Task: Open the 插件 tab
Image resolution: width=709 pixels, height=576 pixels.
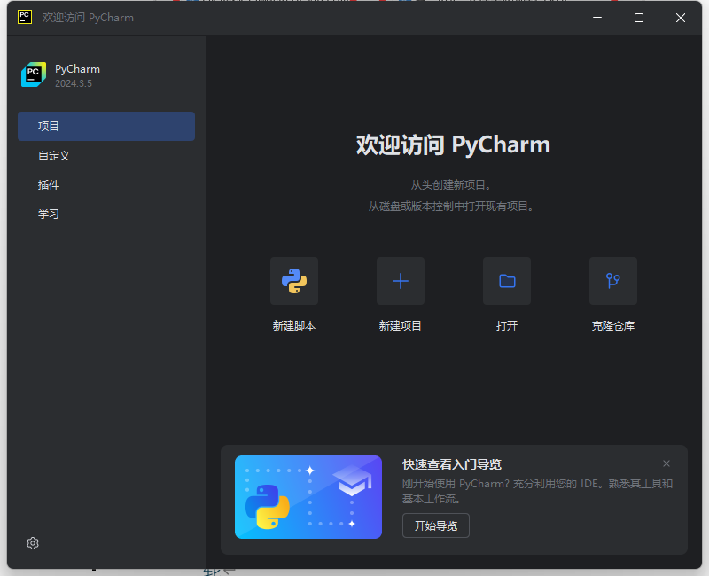Action: tap(106, 185)
